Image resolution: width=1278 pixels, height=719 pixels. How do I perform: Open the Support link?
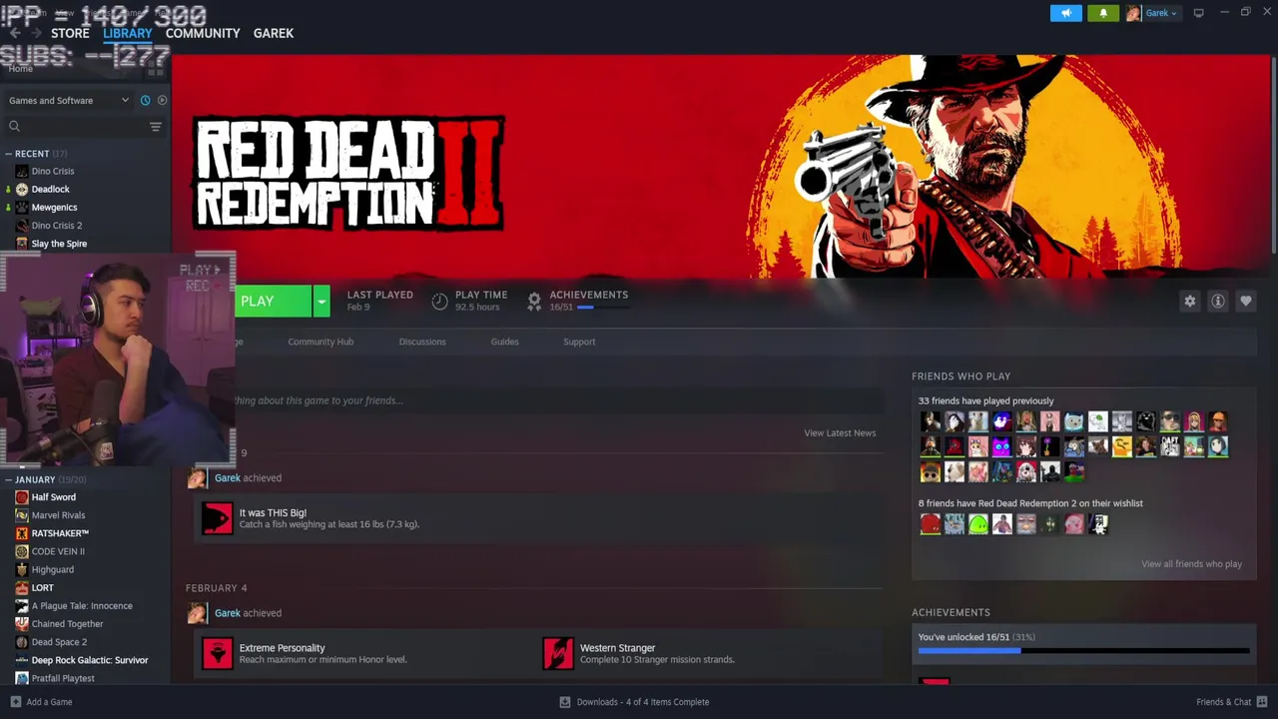(579, 342)
